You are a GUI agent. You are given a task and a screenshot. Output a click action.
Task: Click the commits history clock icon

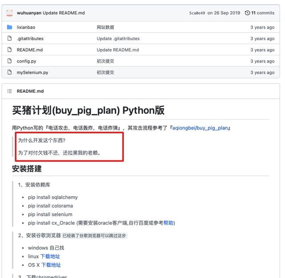248,13
